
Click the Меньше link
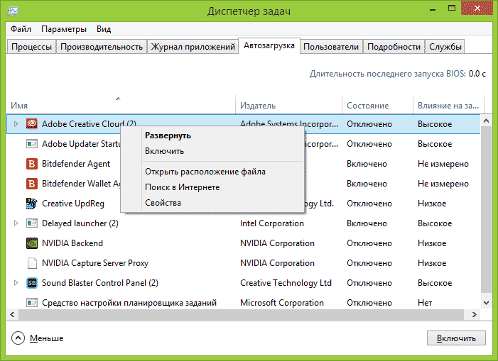click(46, 338)
